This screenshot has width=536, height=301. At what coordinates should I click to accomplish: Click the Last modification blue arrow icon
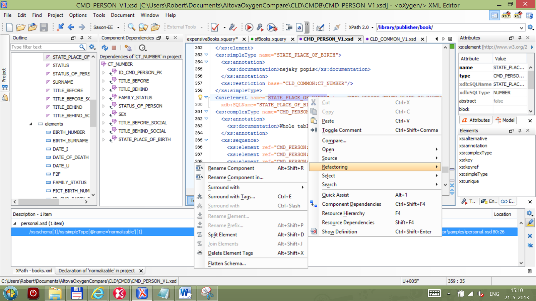click(x=60, y=27)
